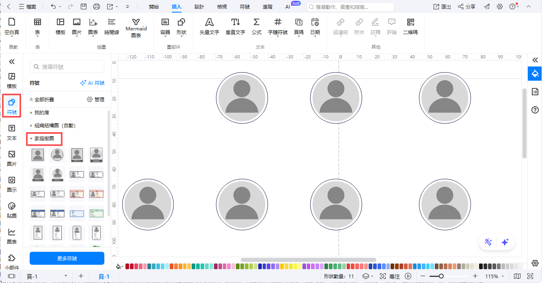The height and width of the screenshot is (283, 542).
Task: Click the AI 符號 link
Action: (x=92, y=83)
